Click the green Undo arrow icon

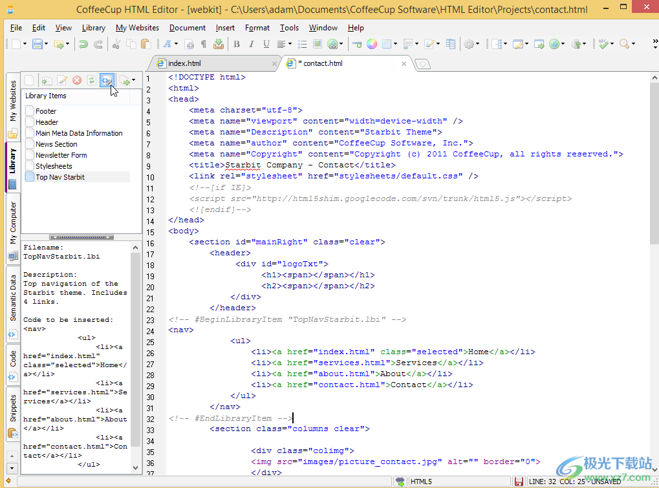click(83, 44)
